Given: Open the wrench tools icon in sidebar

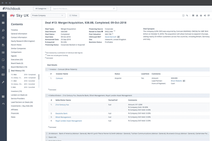Looking at the screenshot, I should click(3, 82).
